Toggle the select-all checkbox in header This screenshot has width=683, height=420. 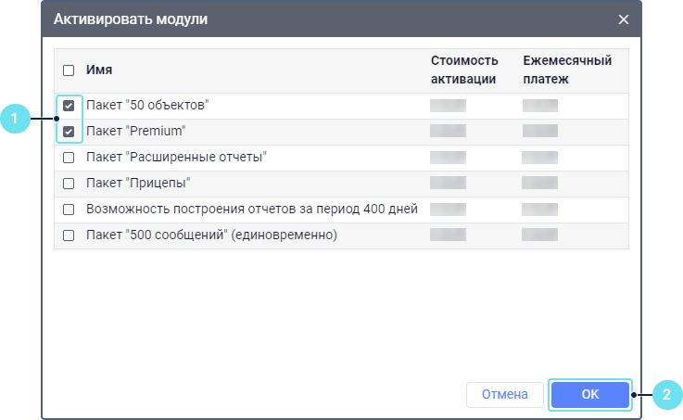click(69, 70)
